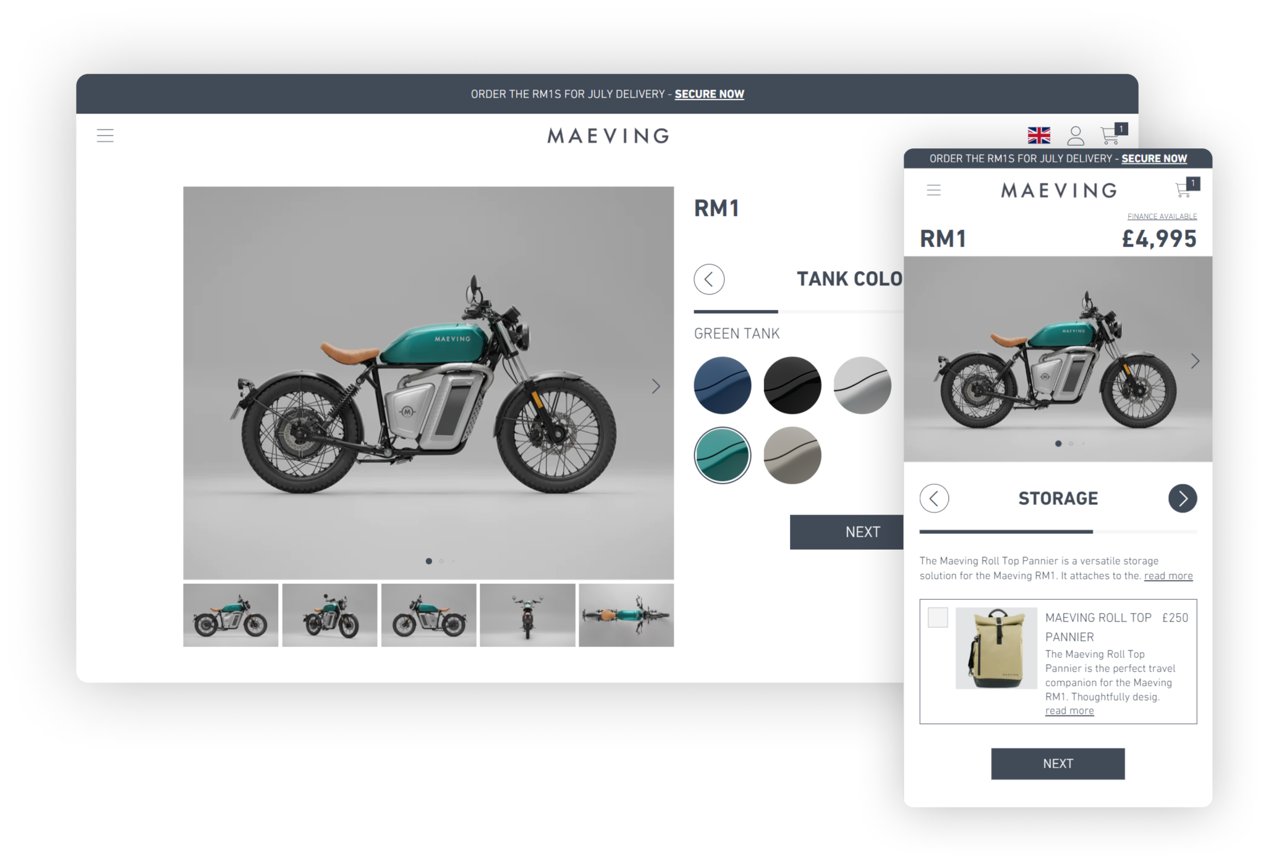Viewport: 1266px width, 863px height.
Task: Click the UK flag region selector
Action: 1039,135
